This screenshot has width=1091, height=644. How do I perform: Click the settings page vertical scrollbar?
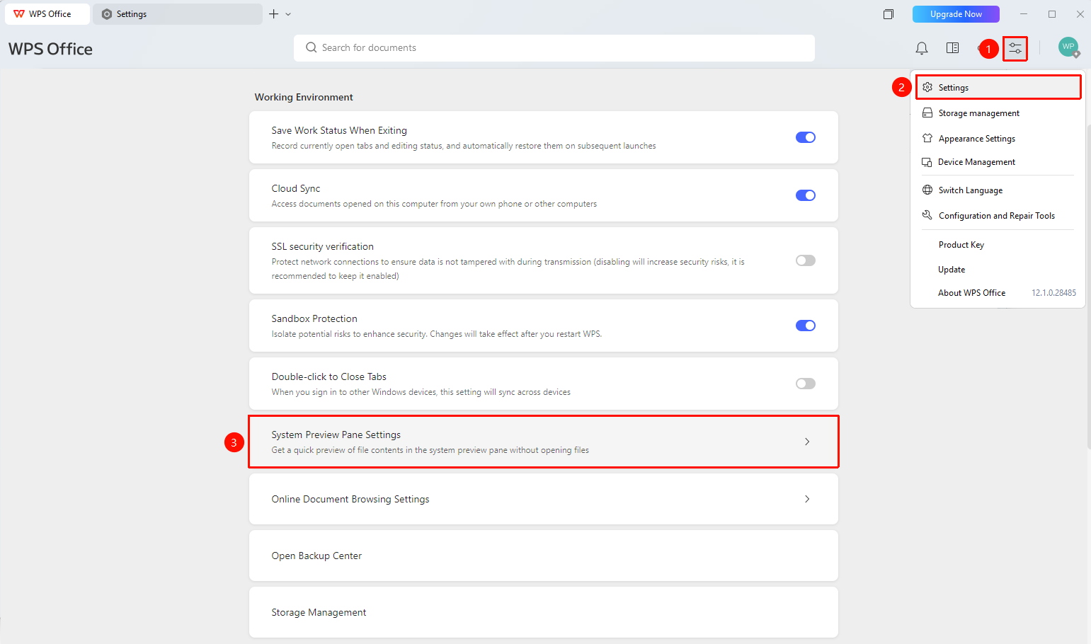tap(1088, 287)
